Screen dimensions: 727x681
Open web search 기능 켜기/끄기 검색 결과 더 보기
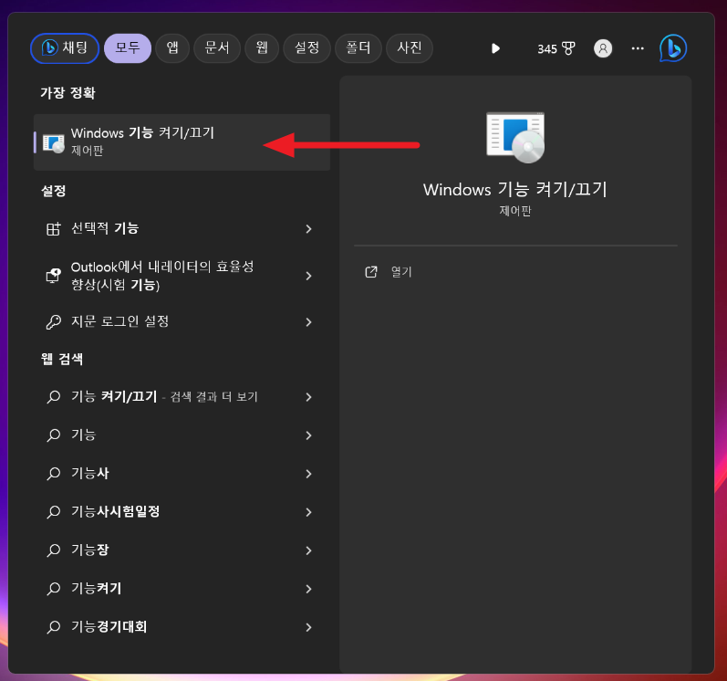click(x=182, y=396)
